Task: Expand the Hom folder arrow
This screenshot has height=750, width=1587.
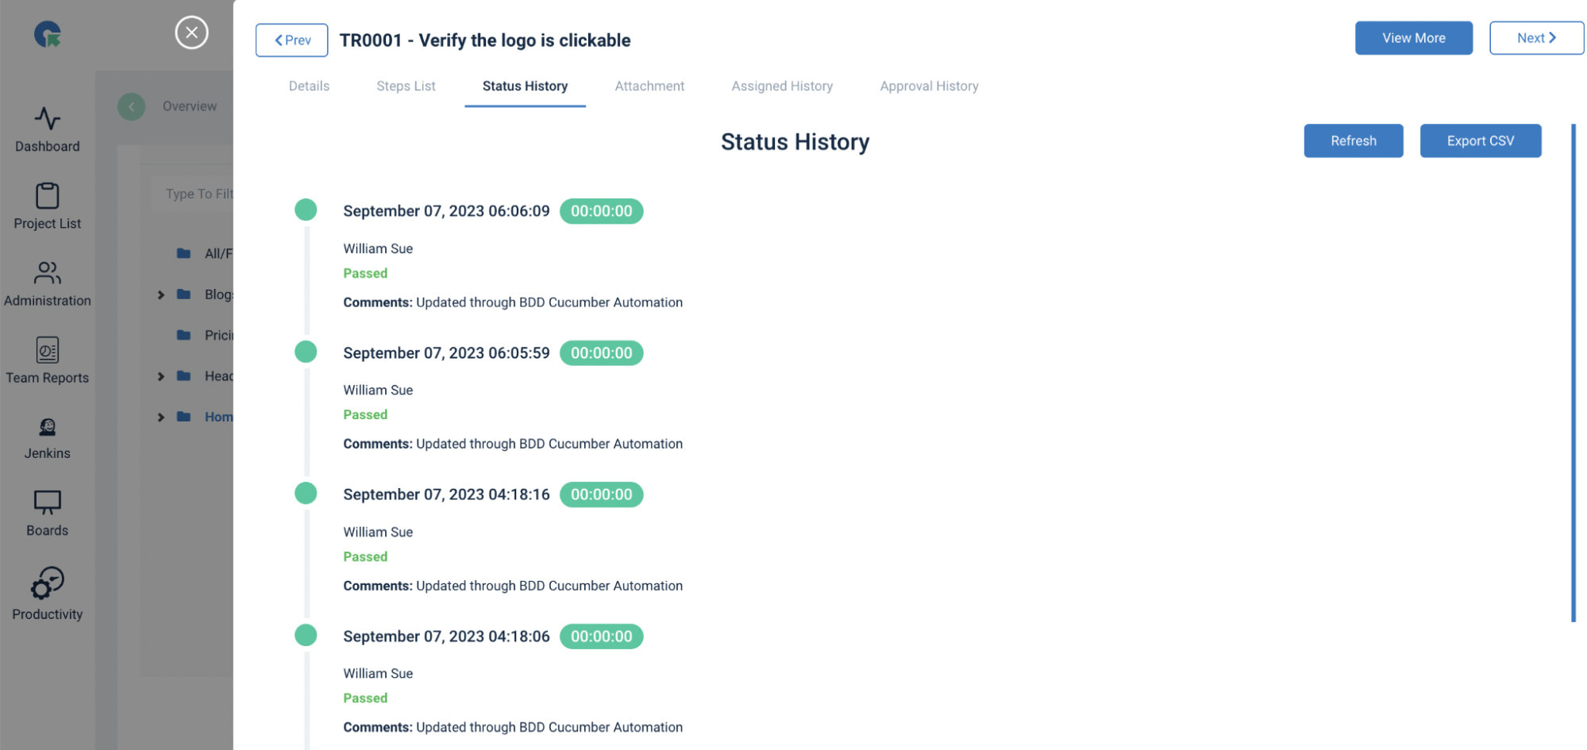Action: point(161,417)
